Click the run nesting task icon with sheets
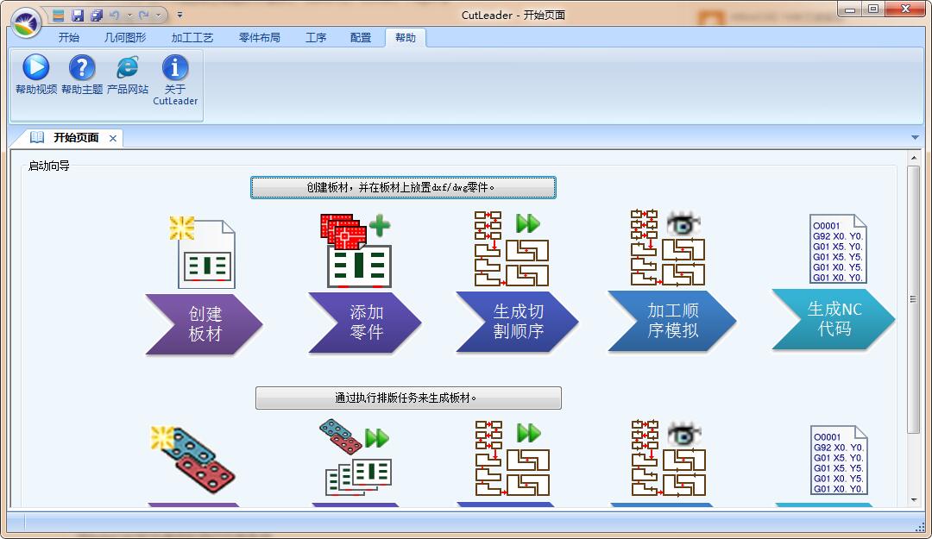Viewport: 932px width, 539px height. (356, 458)
